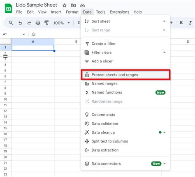Open the Format menu
This screenshot has width=195, height=177.
pyautogui.click(x=72, y=12)
